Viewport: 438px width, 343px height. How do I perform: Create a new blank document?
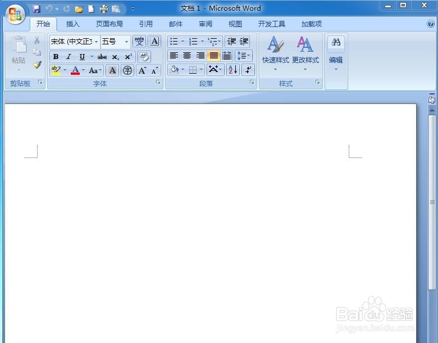pyautogui.click(x=91, y=9)
